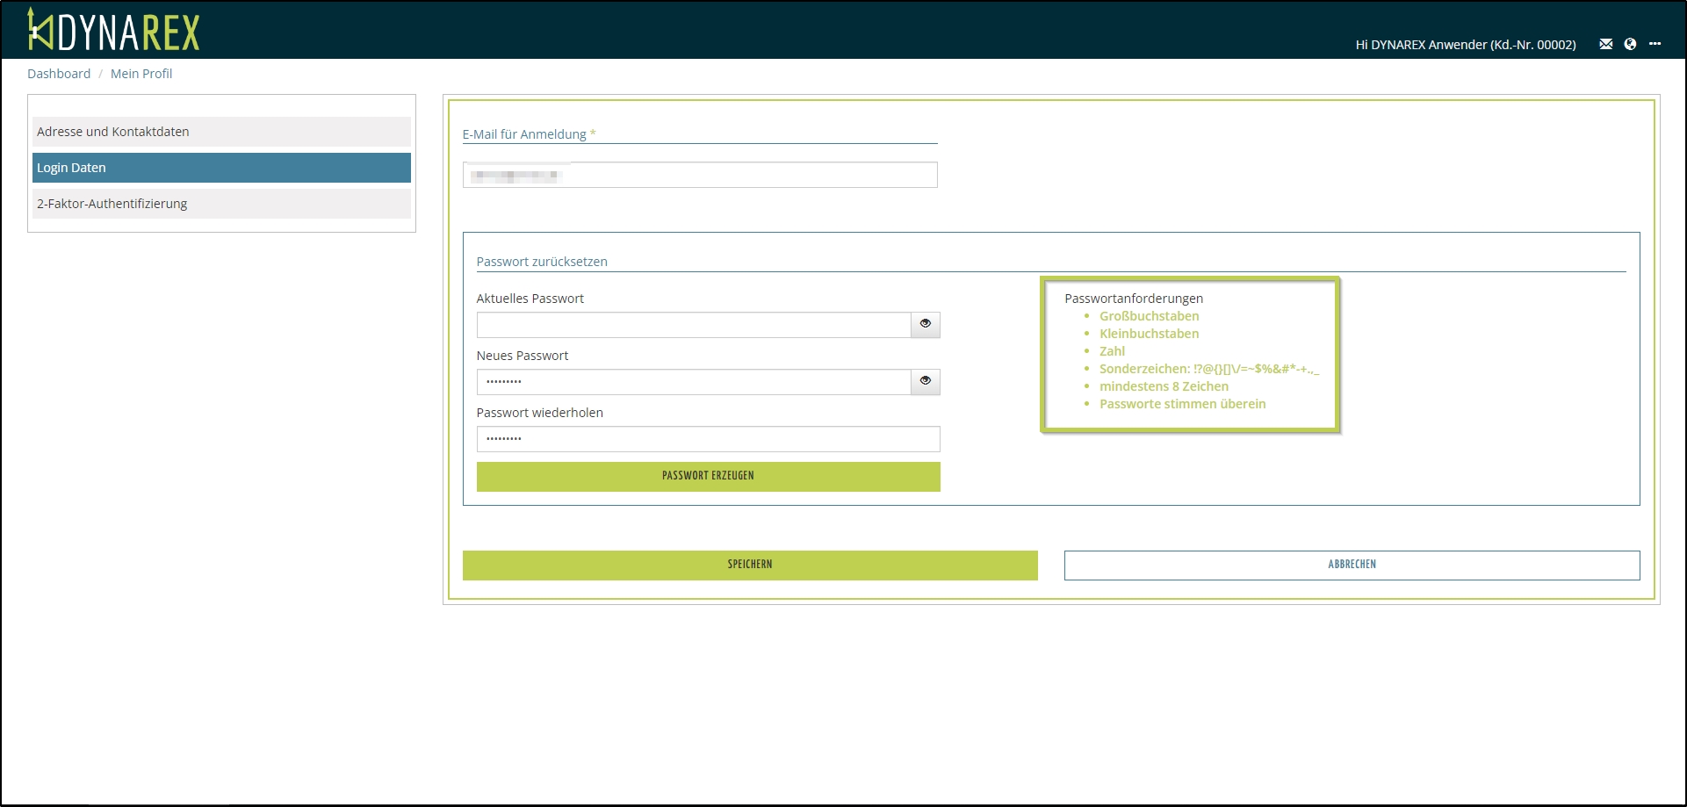Click the Passwort zurücksetzen heading
The image size is (1687, 807).
pyautogui.click(x=542, y=262)
